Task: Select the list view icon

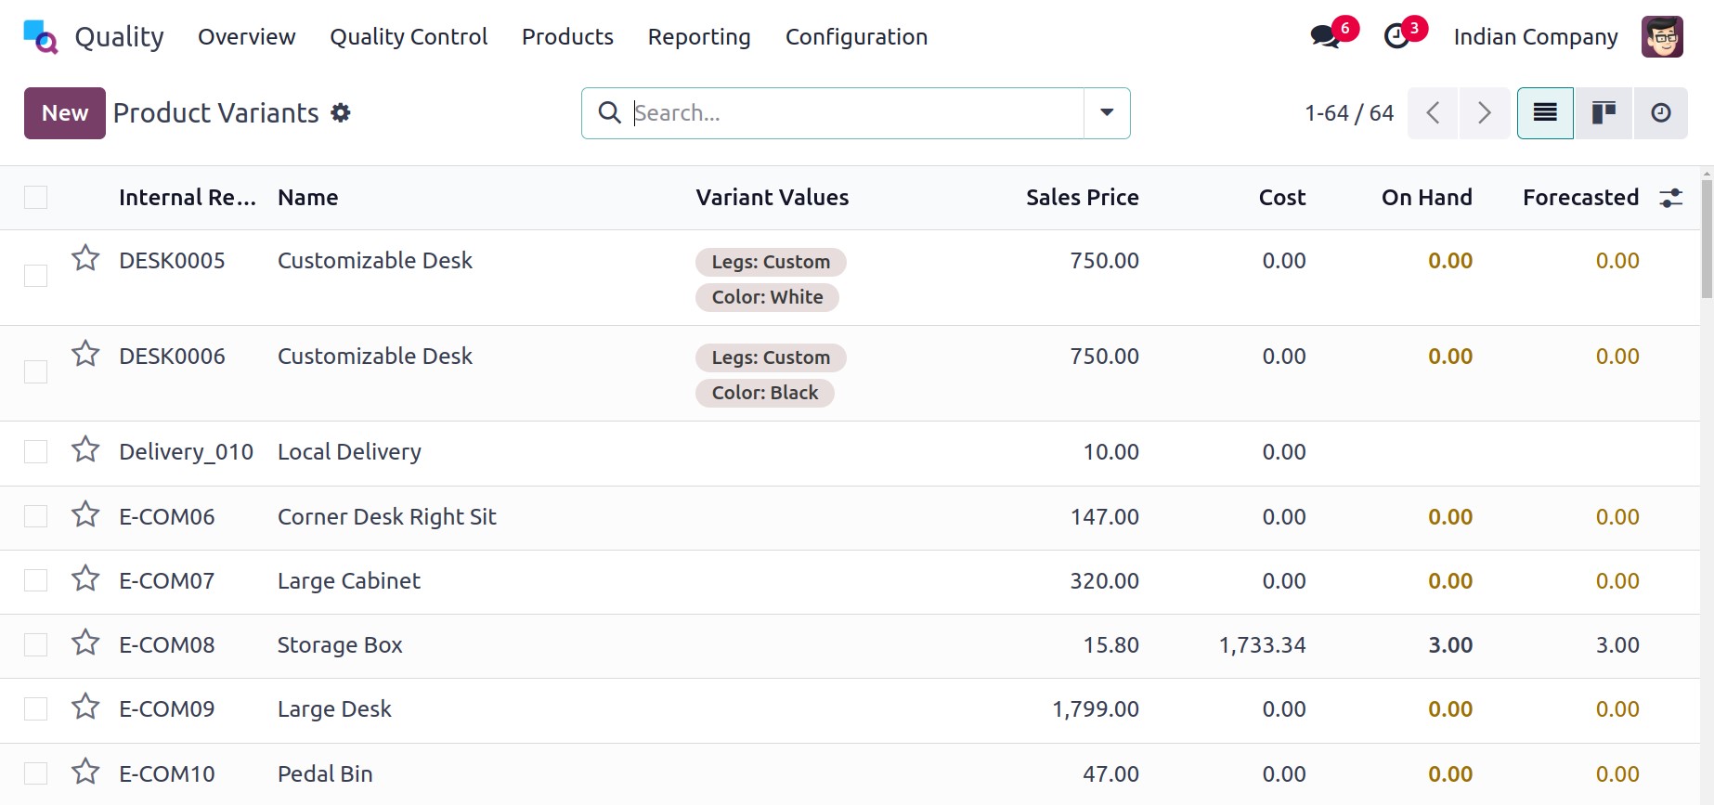Action: pos(1545,113)
